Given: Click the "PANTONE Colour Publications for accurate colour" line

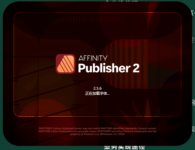Looking at the screenshot, I should click(98, 131).
